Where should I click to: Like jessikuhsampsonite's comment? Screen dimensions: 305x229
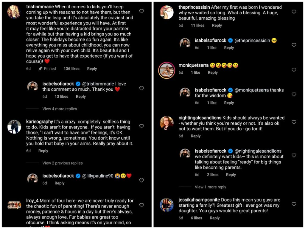pyautogui.click(x=294, y=204)
